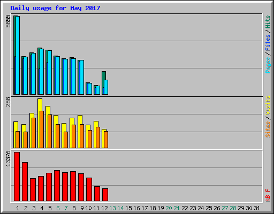Select green day 13 label on x-axis
Screen dimensions: 274x214
[112, 208]
